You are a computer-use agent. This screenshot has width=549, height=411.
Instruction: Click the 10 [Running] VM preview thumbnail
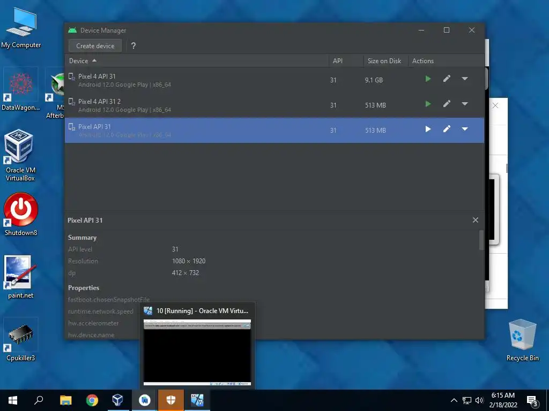pyautogui.click(x=197, y=352)
